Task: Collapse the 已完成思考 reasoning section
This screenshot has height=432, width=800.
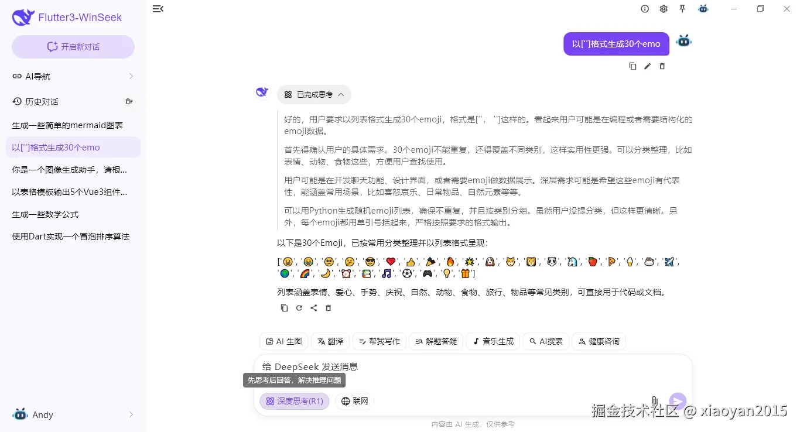Action: [x=314, y=94]
